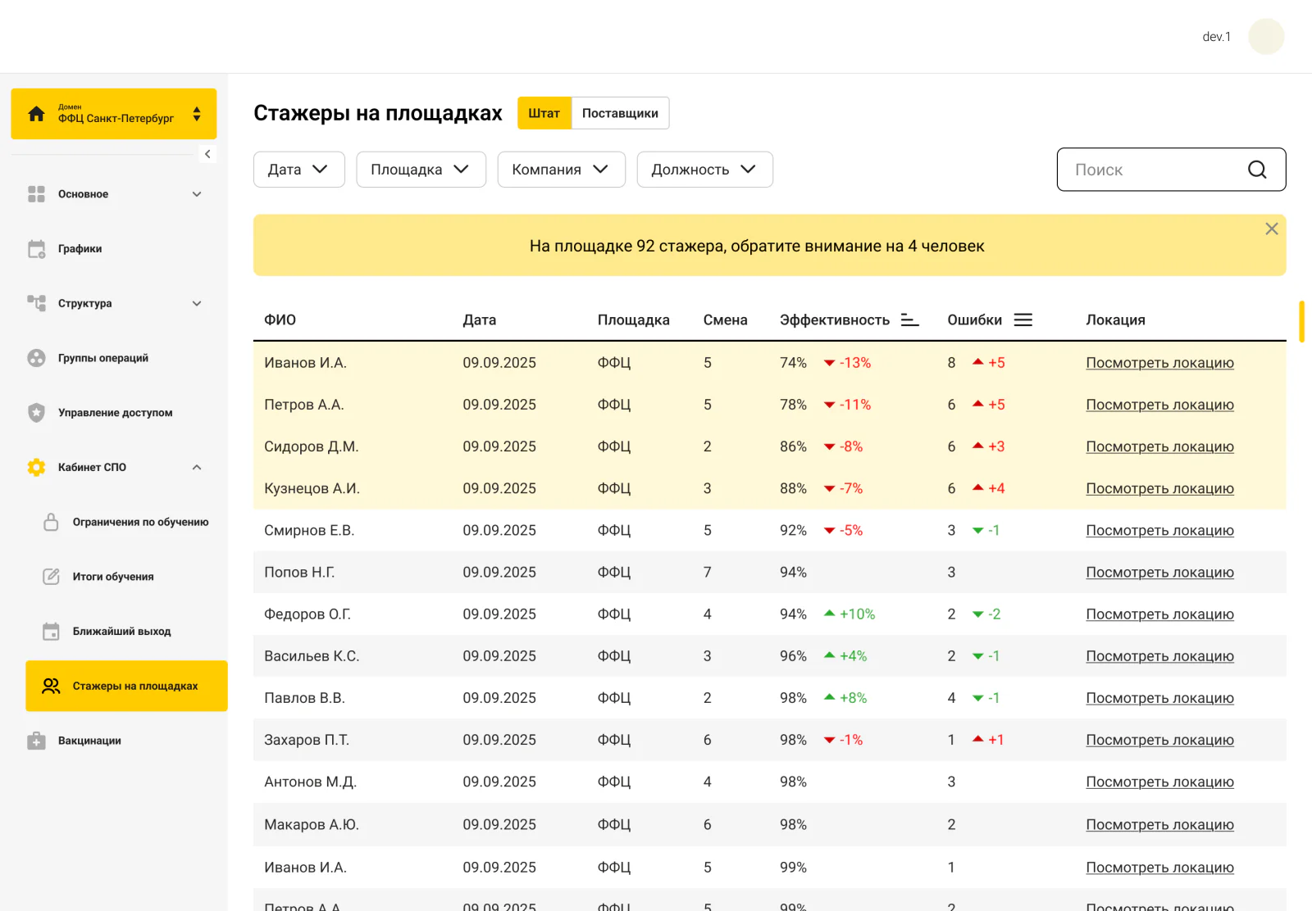This screenshot has height=911, width=1312.
Task: Click Управление доступом shield icon
Action: coord(36,413)
